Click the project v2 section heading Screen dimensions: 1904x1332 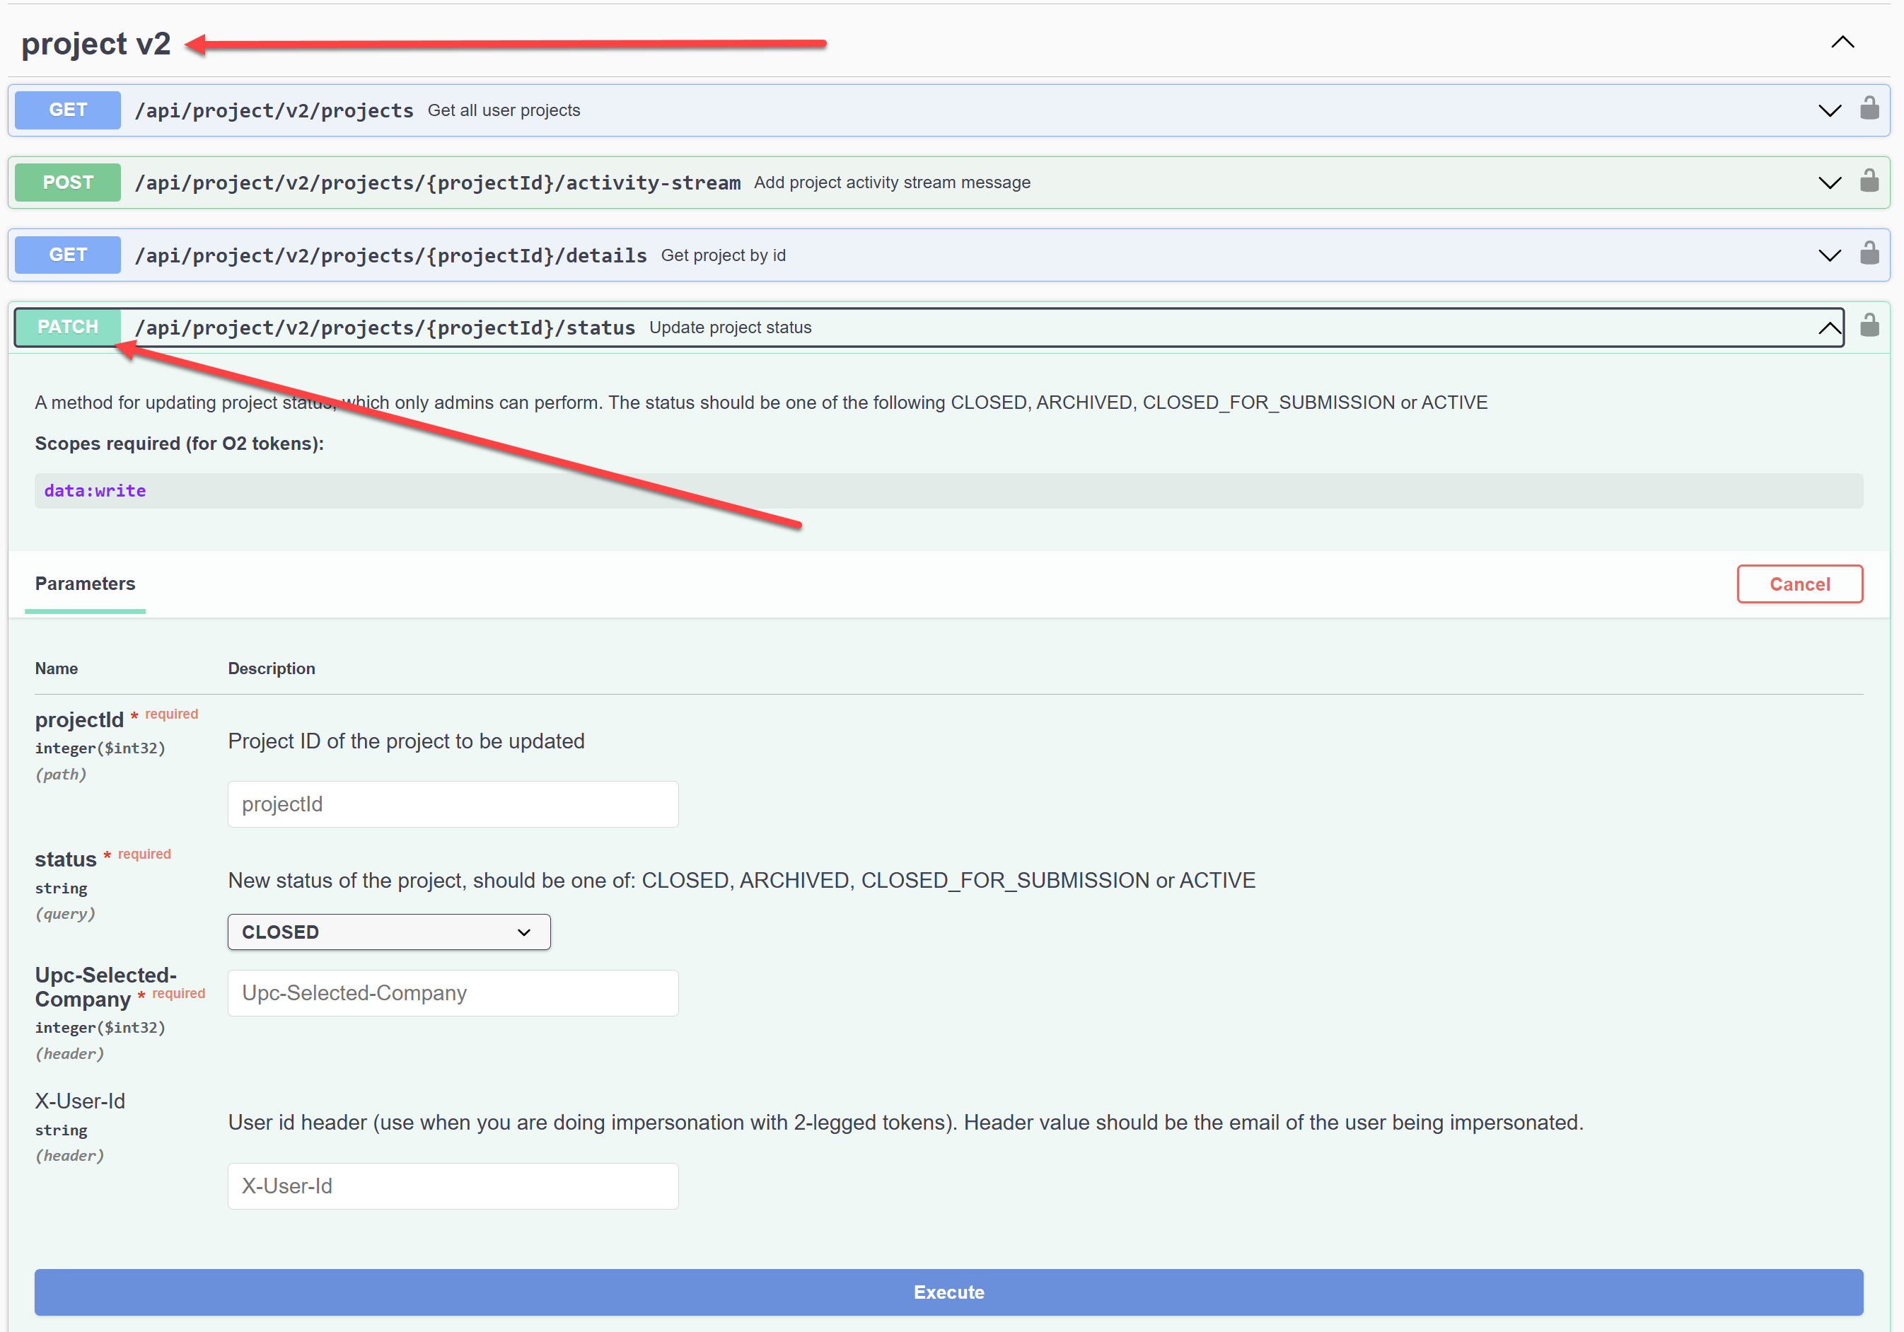pos(95,43)
